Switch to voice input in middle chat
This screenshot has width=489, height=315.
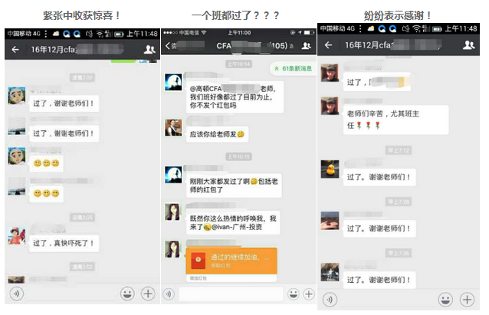[170, 294]
